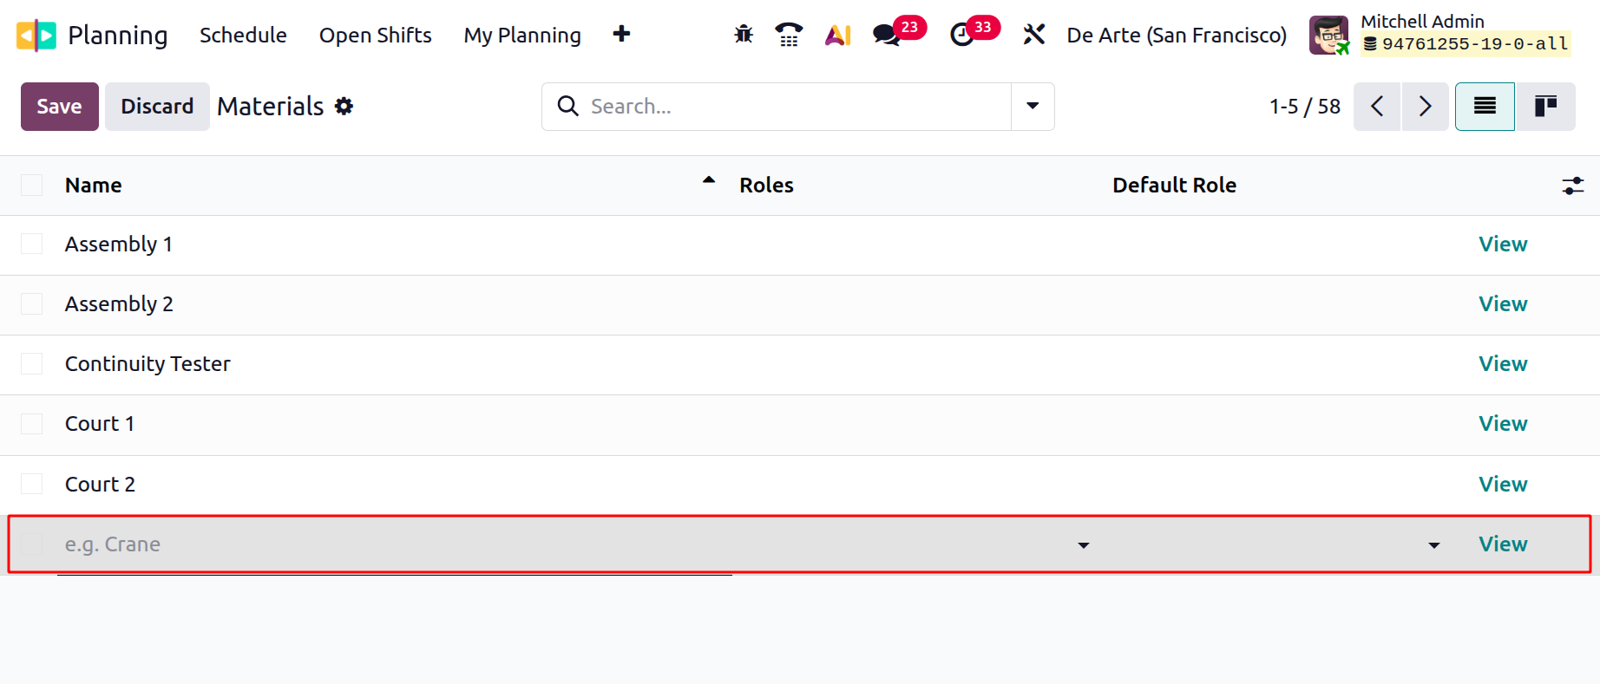Open the Odoo Planning app icon
The image size is (1600, 684).
coord(35,35)
